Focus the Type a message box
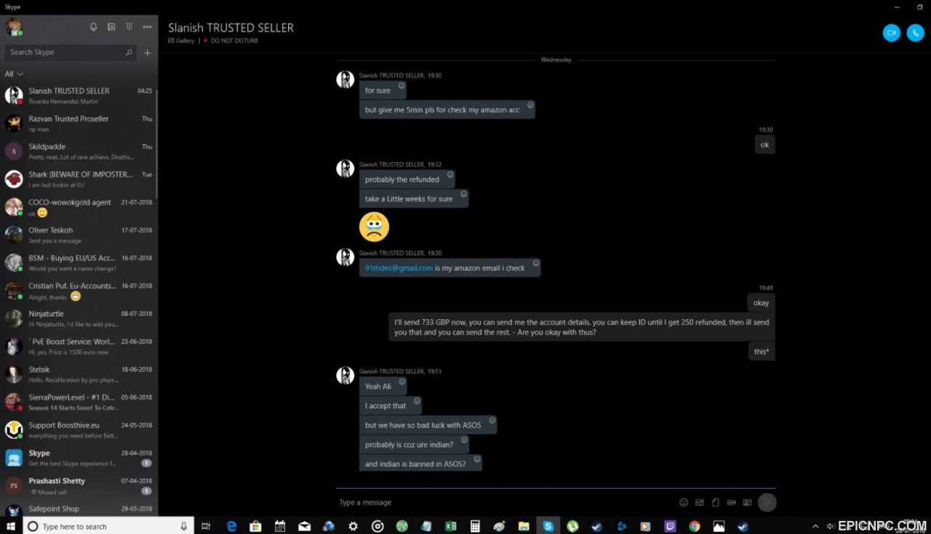This screenshot has height=534, width=931. [x=502, y=502]
